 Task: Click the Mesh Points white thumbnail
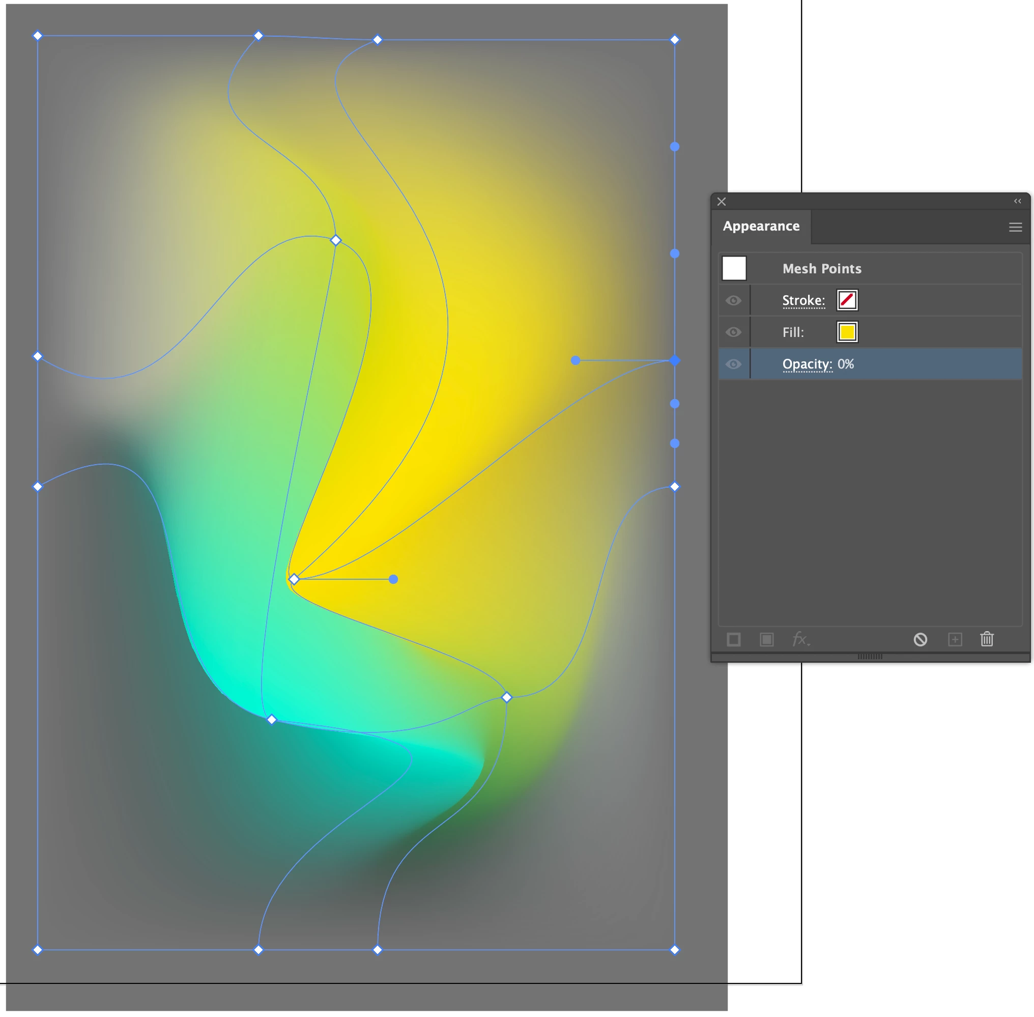734,268
